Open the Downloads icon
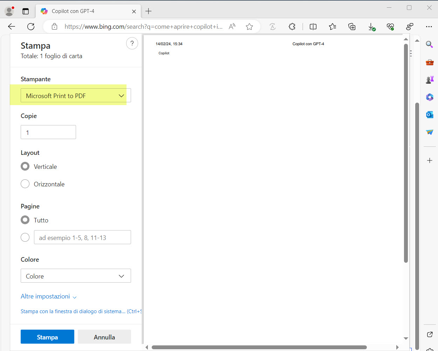 coord(371,27)
